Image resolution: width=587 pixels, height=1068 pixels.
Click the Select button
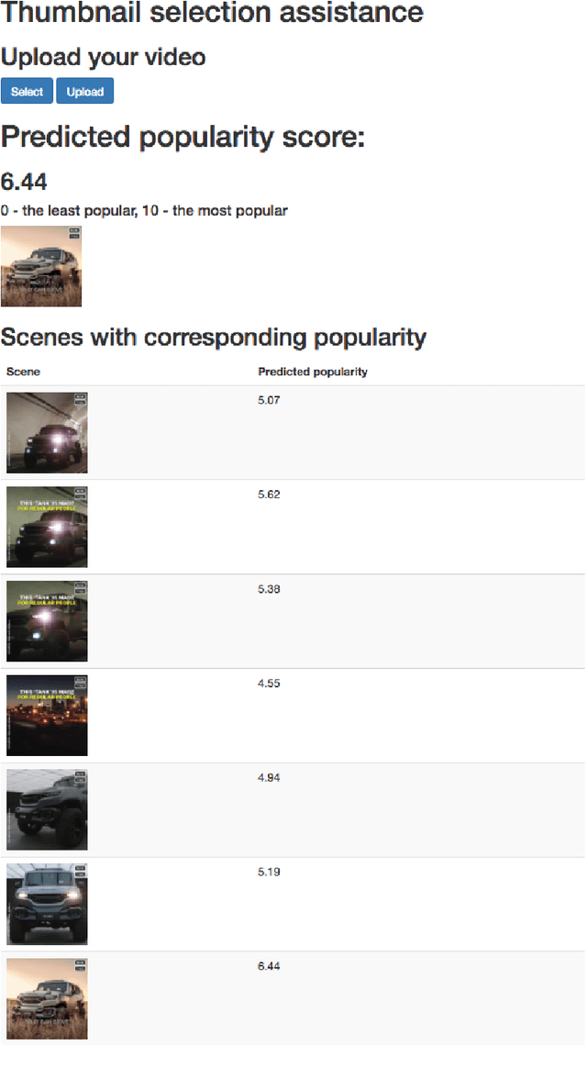point(27,92)
